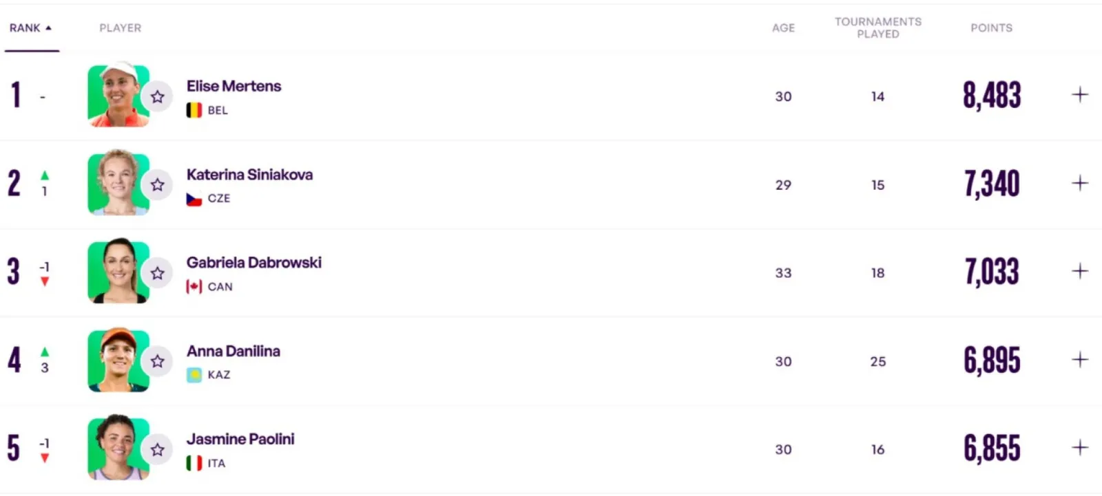Click the Belgium flag icon under Mertens
Screen dimensions: 1102x496
tap(194, 110)
